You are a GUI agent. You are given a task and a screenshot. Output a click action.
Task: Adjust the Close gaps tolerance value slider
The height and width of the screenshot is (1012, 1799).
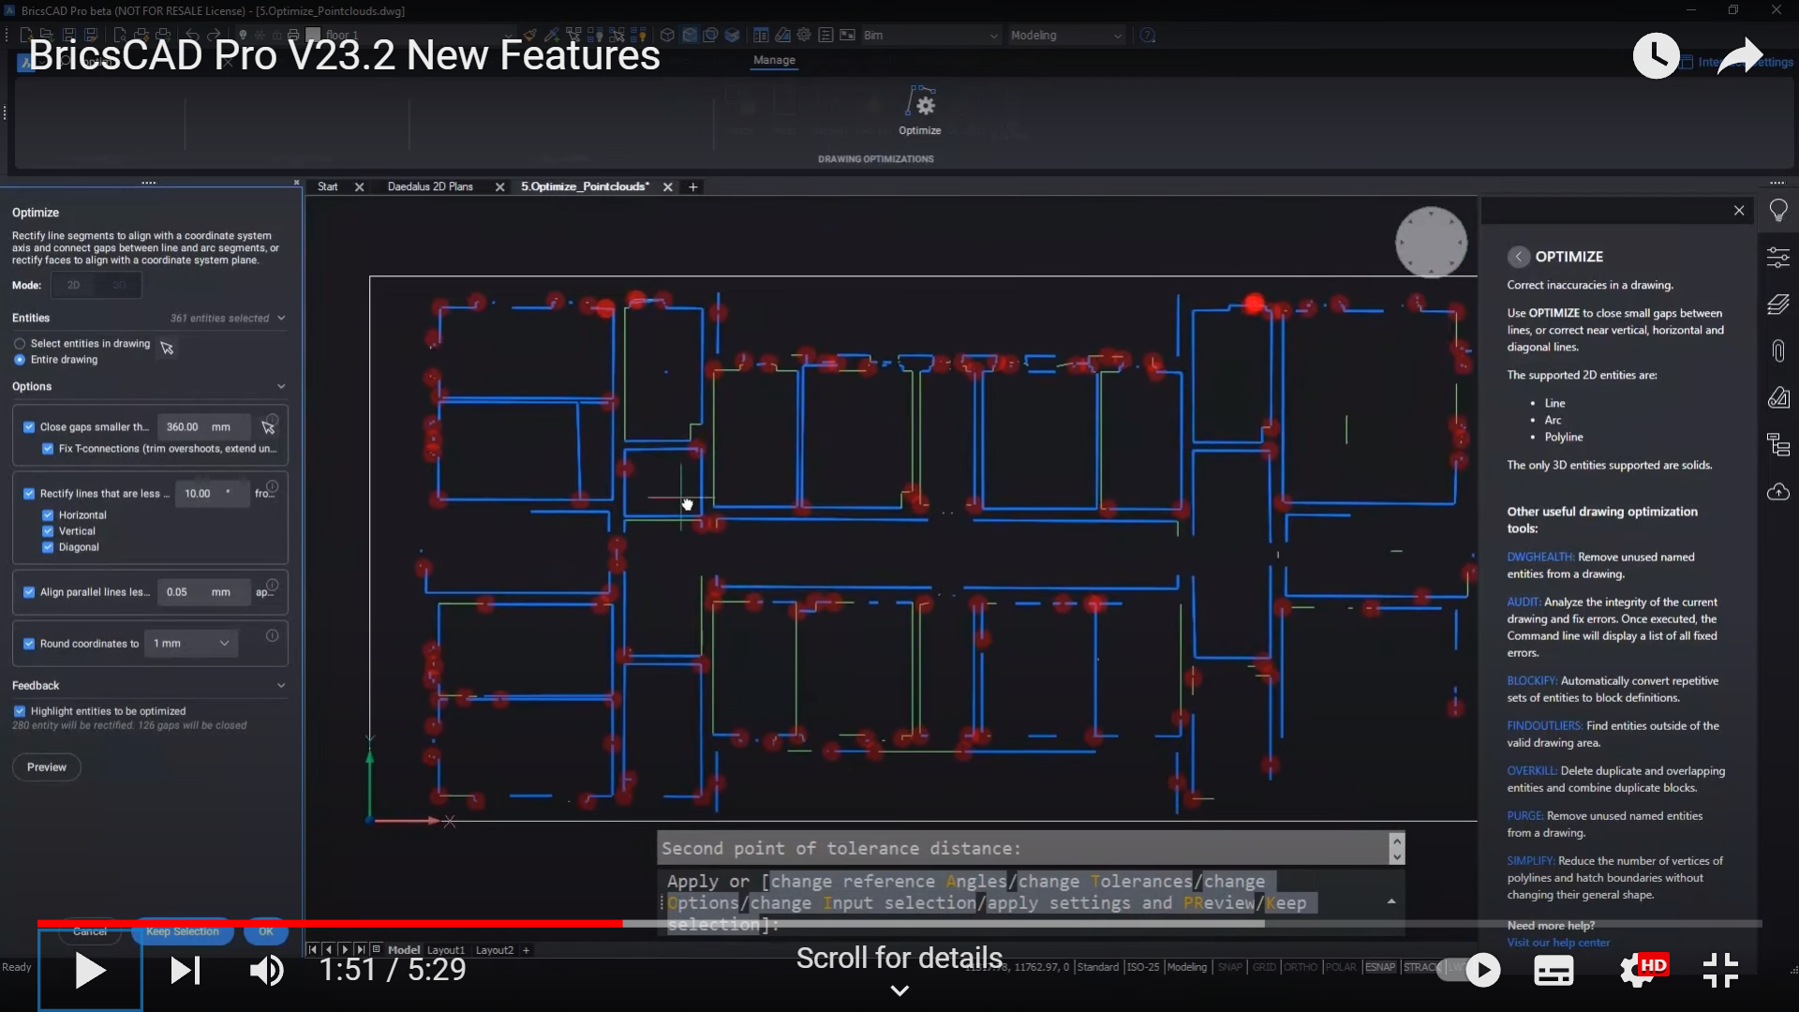point(183,426)
